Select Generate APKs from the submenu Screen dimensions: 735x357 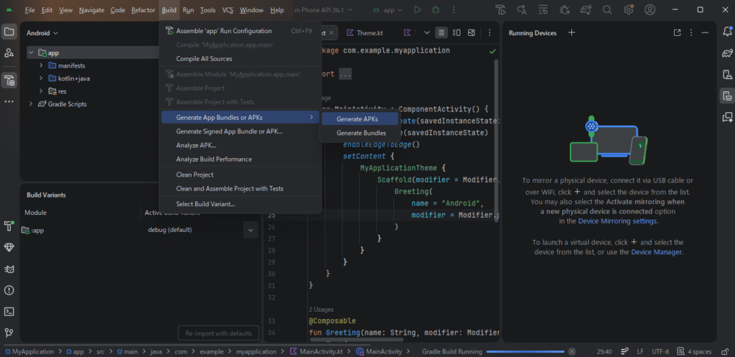[x=357, y=119]
